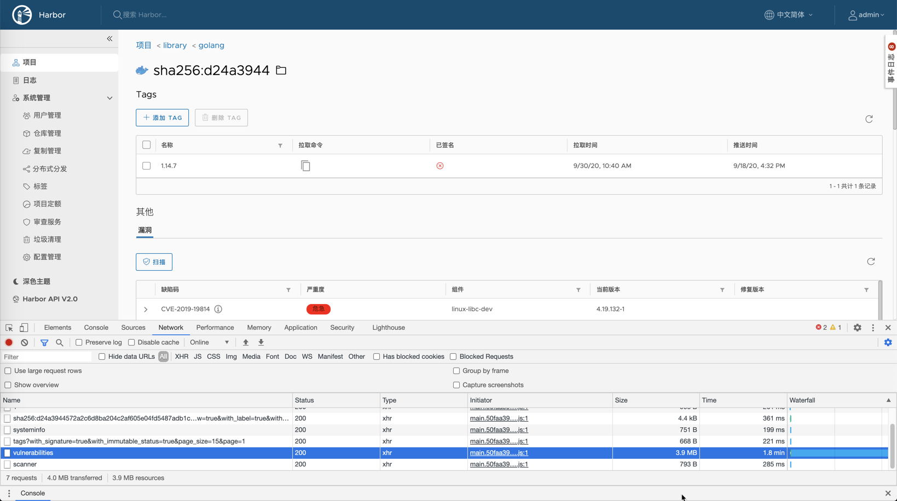Tick the Capture screenshots checkbox
897x501 pixels.
(x=456, y=385)
